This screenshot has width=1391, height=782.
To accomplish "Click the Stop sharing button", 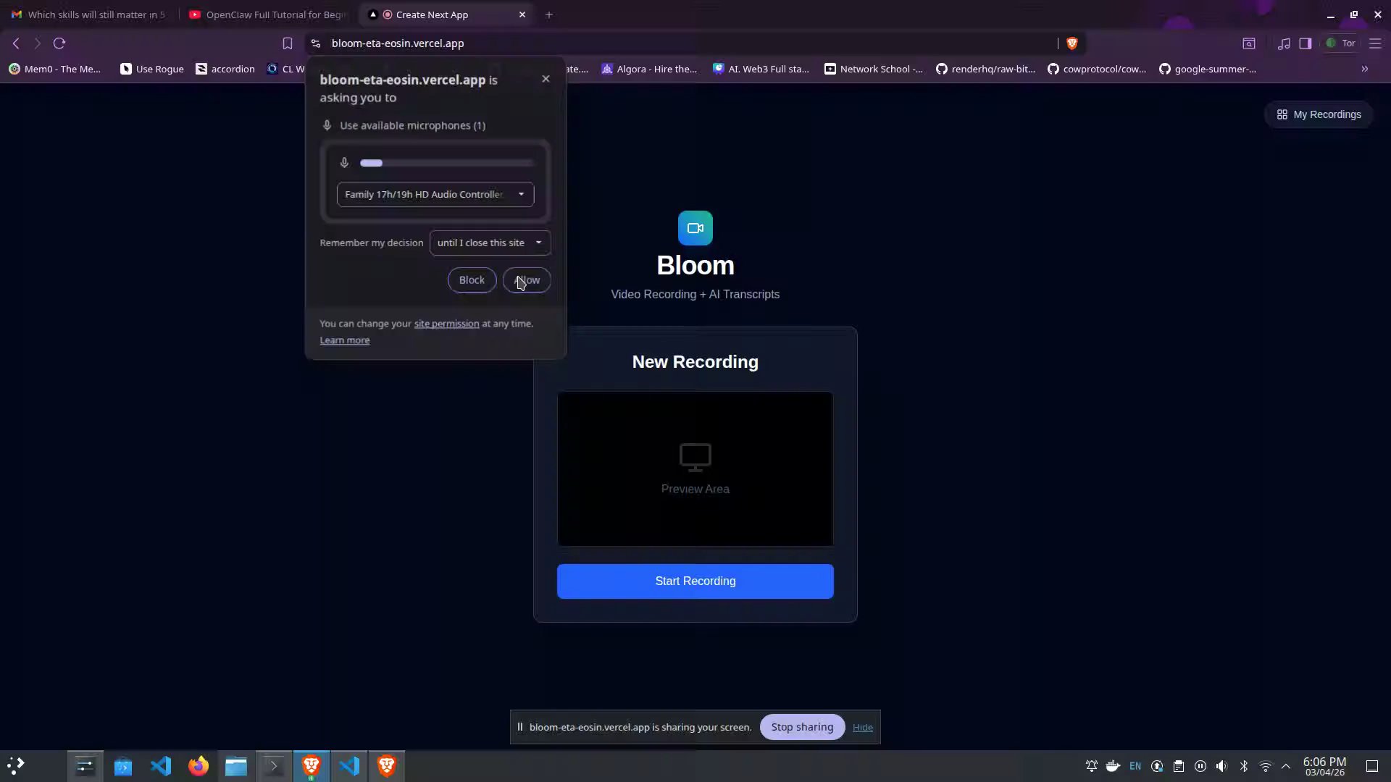I will pos(802,727).
